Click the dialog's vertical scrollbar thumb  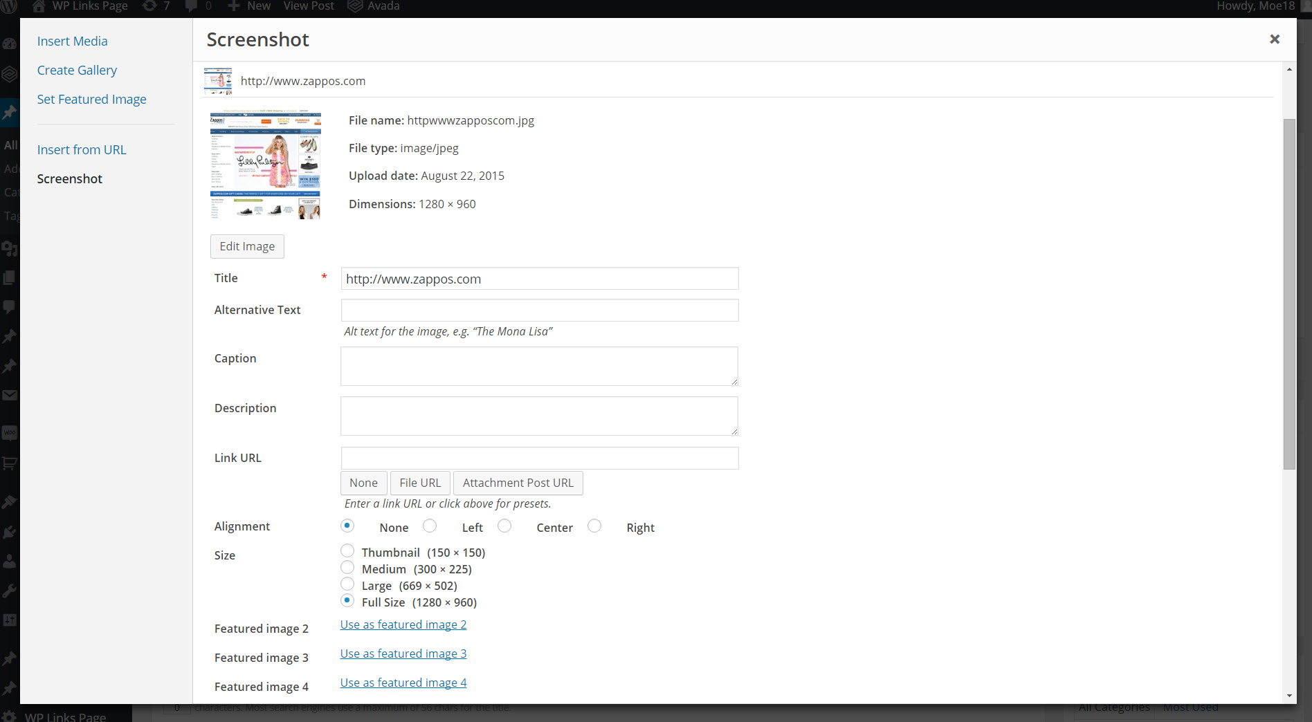coord(1289,294)
